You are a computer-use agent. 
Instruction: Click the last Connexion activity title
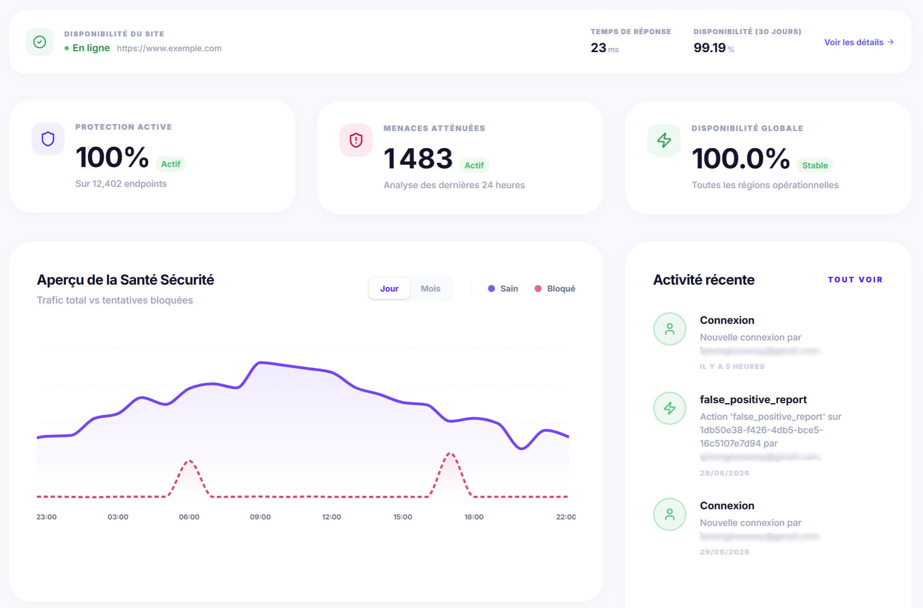(727, 506)
